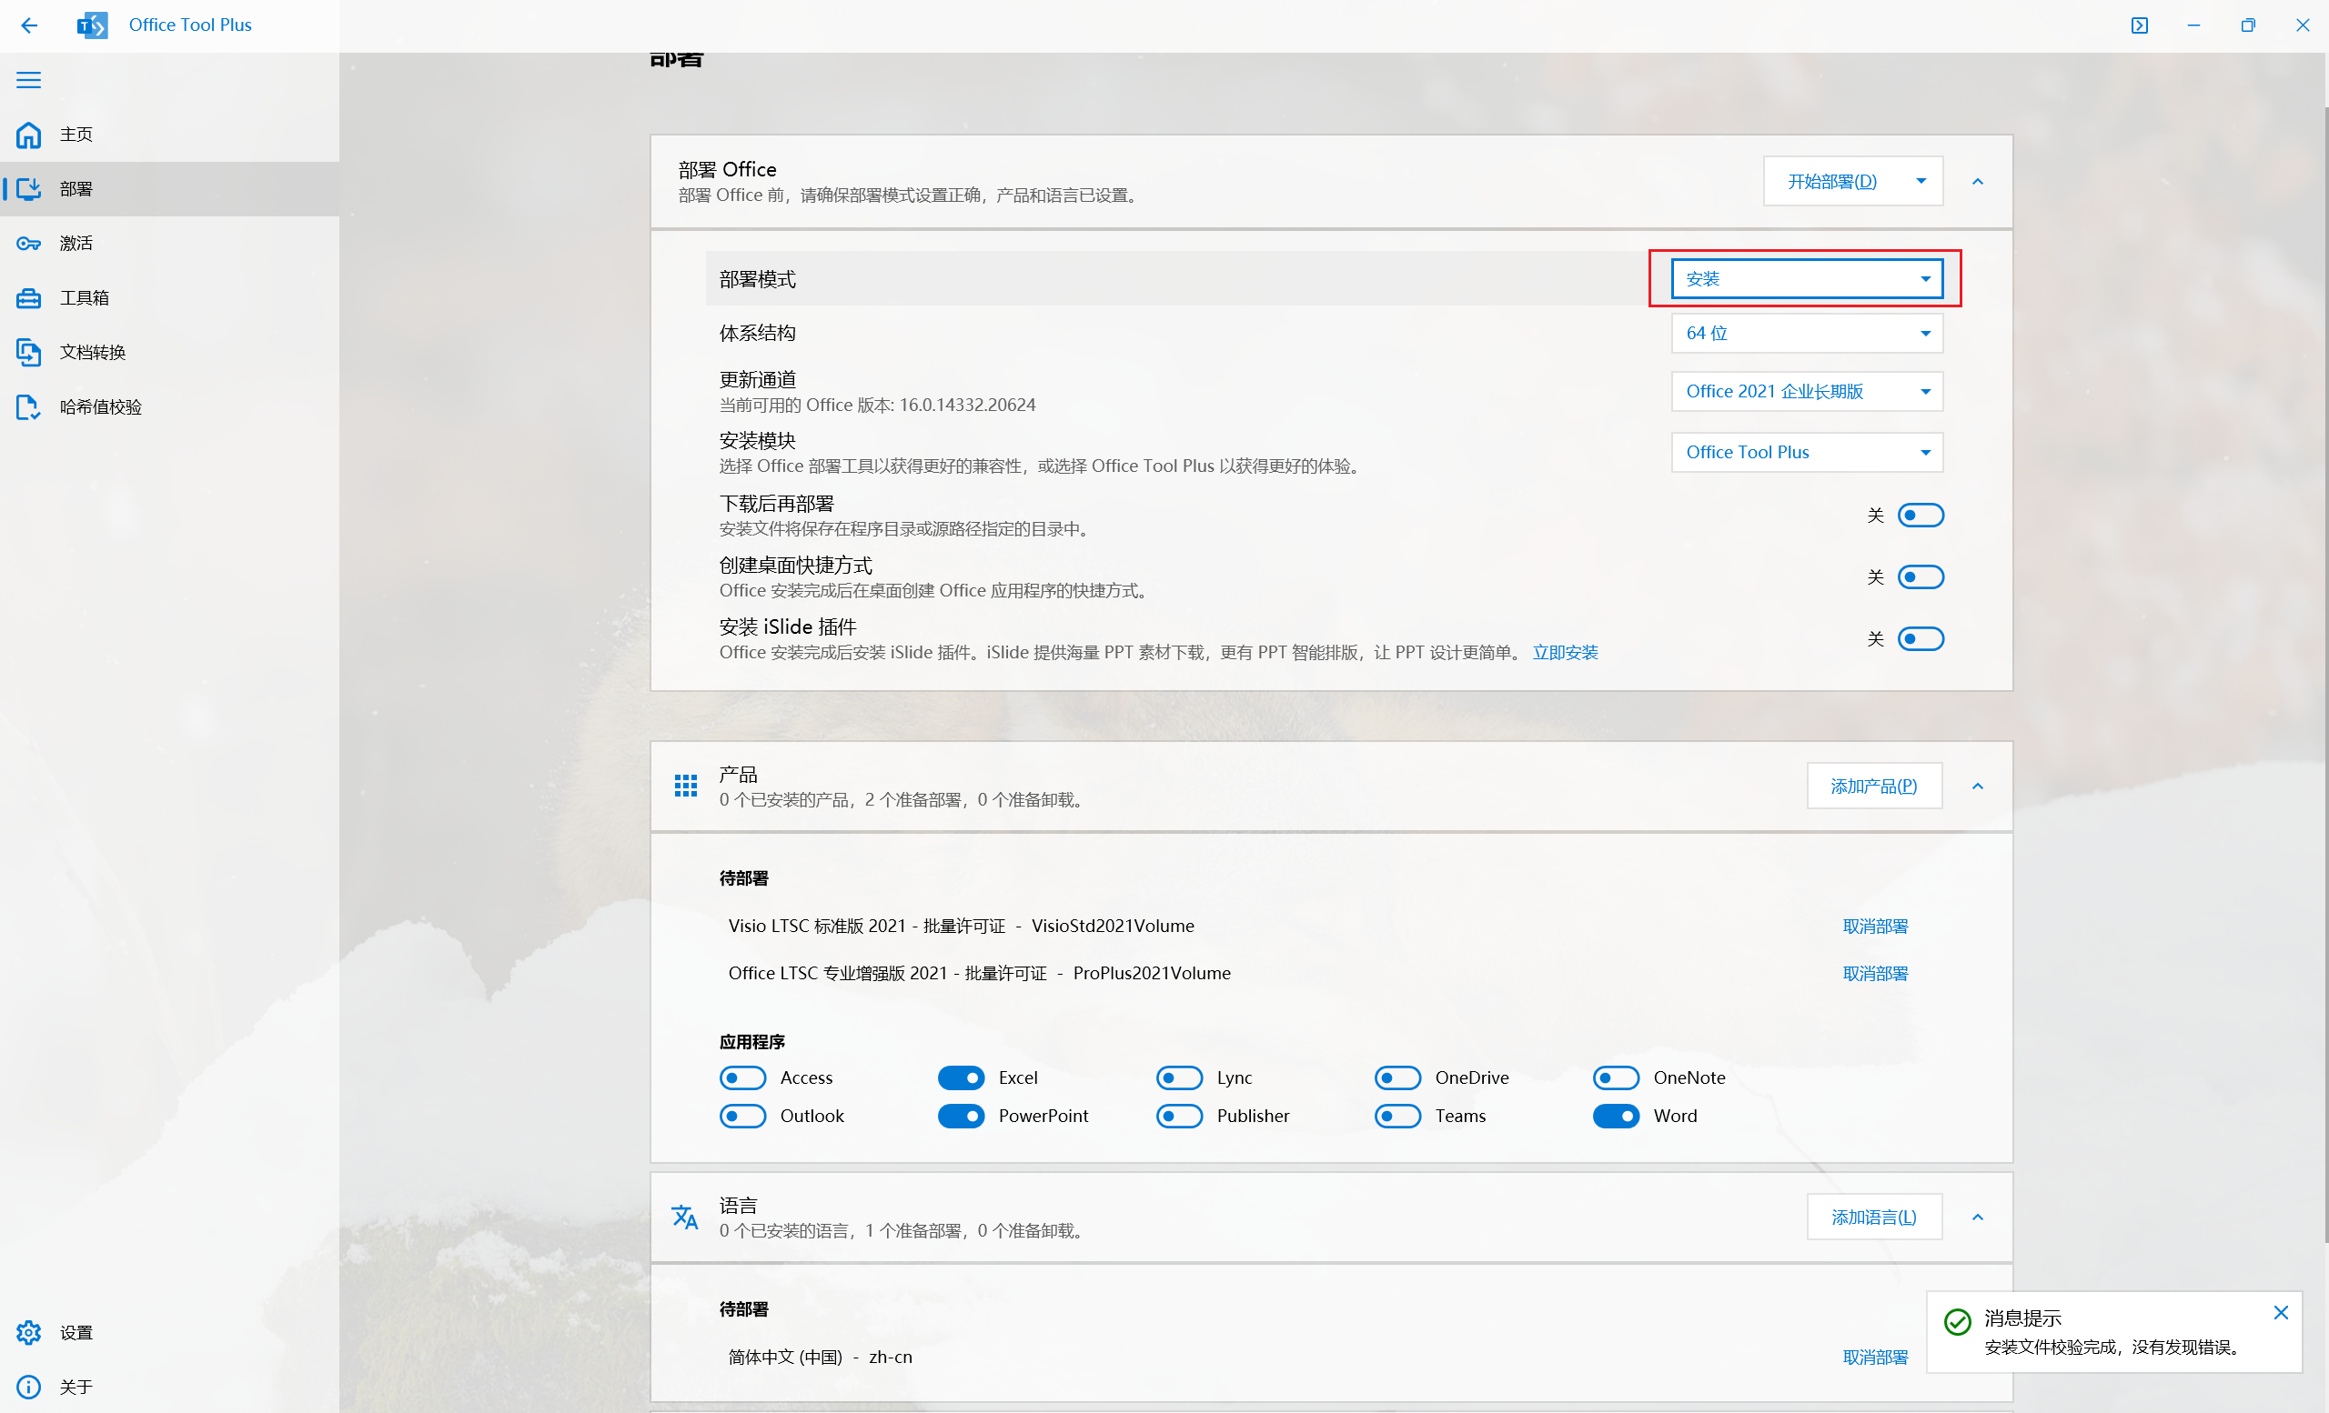Screen dimensions: 2329x1413
Task: Toggle 创建桌面快捷方式 switch
Action: point(1921,577)
